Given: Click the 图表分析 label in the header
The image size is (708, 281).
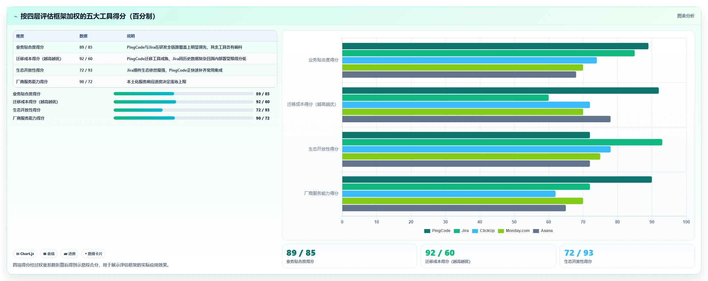Looking at the screenshot, I should click(686, 16).
